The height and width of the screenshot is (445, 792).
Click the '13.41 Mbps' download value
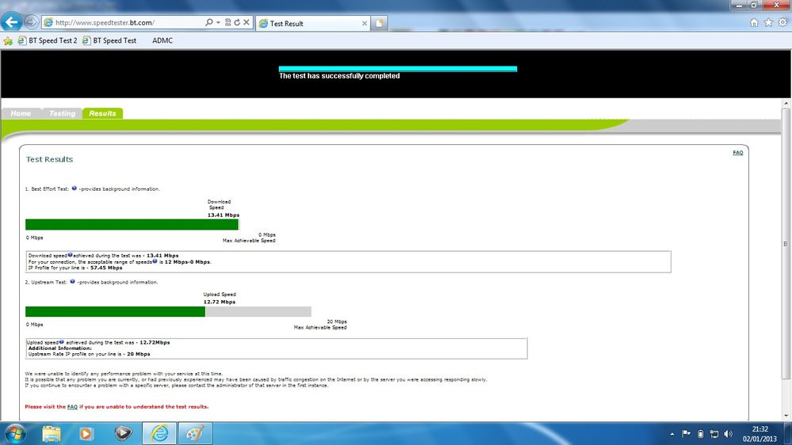click(224, 215)
